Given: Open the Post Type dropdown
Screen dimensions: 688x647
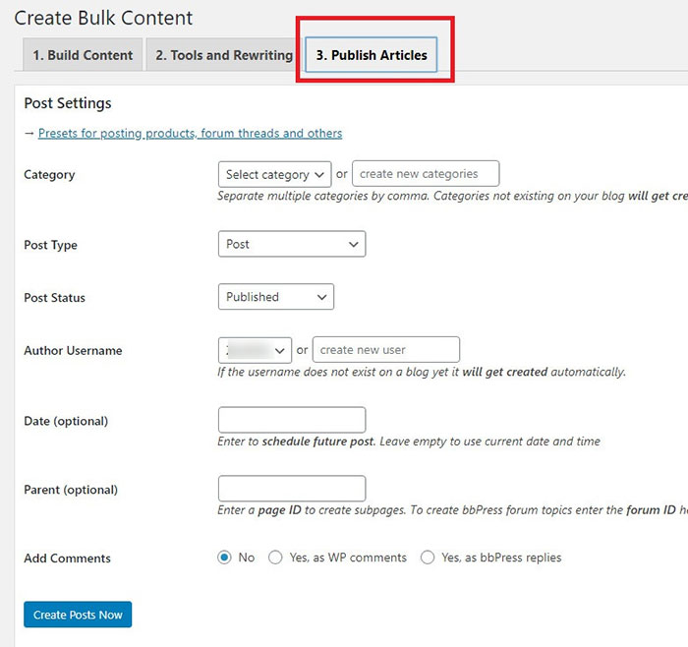Looking at the screenshot, I should (291, 244).
